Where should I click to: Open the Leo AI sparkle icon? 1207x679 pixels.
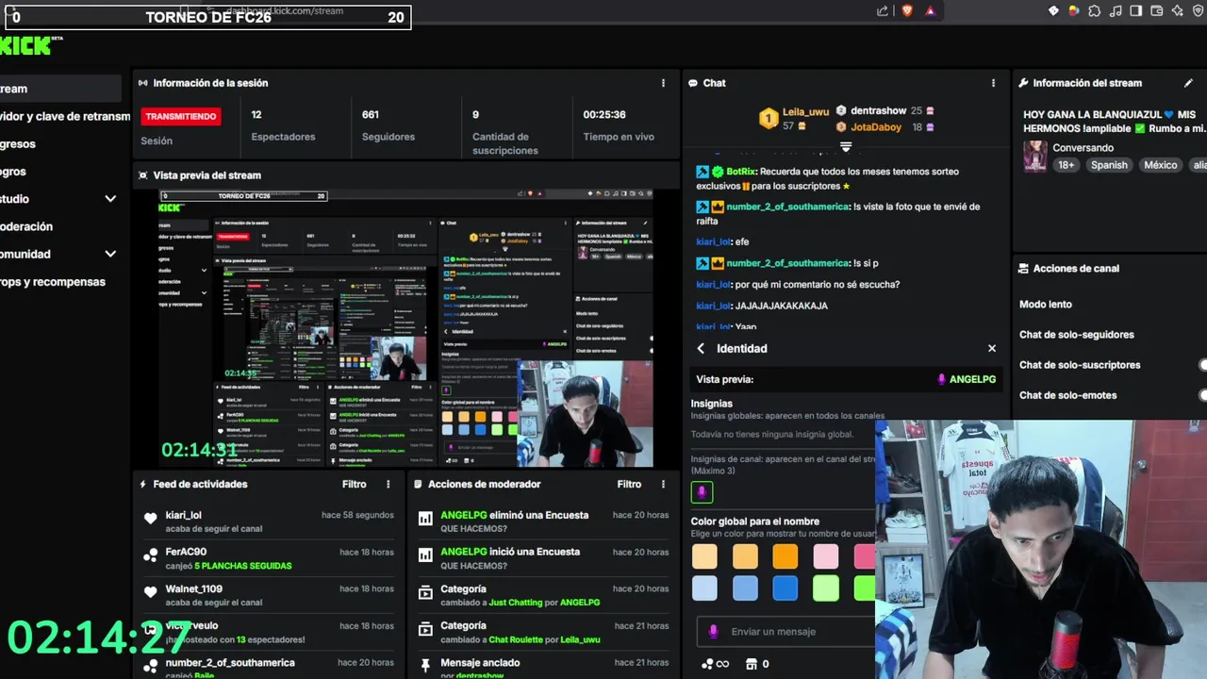coord(1177,10)
